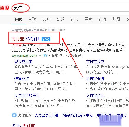Switch to the 新闻 tab
This screenshot has height=127, width=129.
click(x=33, y=19)
